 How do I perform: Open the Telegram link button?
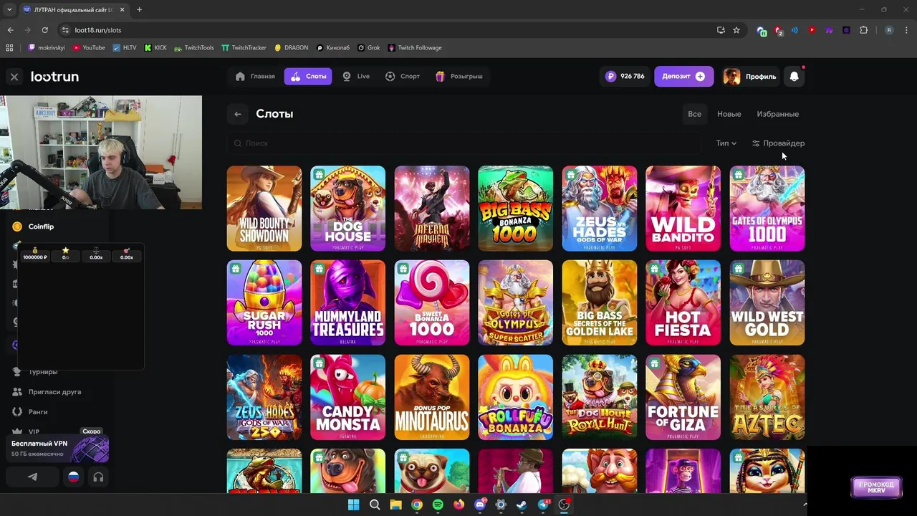(x=33, y=477)
